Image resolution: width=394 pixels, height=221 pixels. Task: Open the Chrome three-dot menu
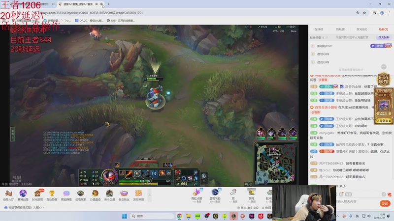click(x=390, y=13)
